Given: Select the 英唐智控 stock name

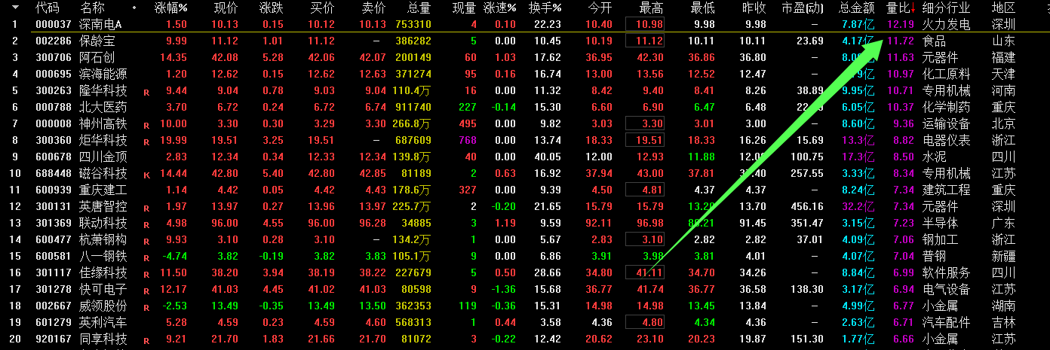Looking at the screenshot, I should click(104, 206).
